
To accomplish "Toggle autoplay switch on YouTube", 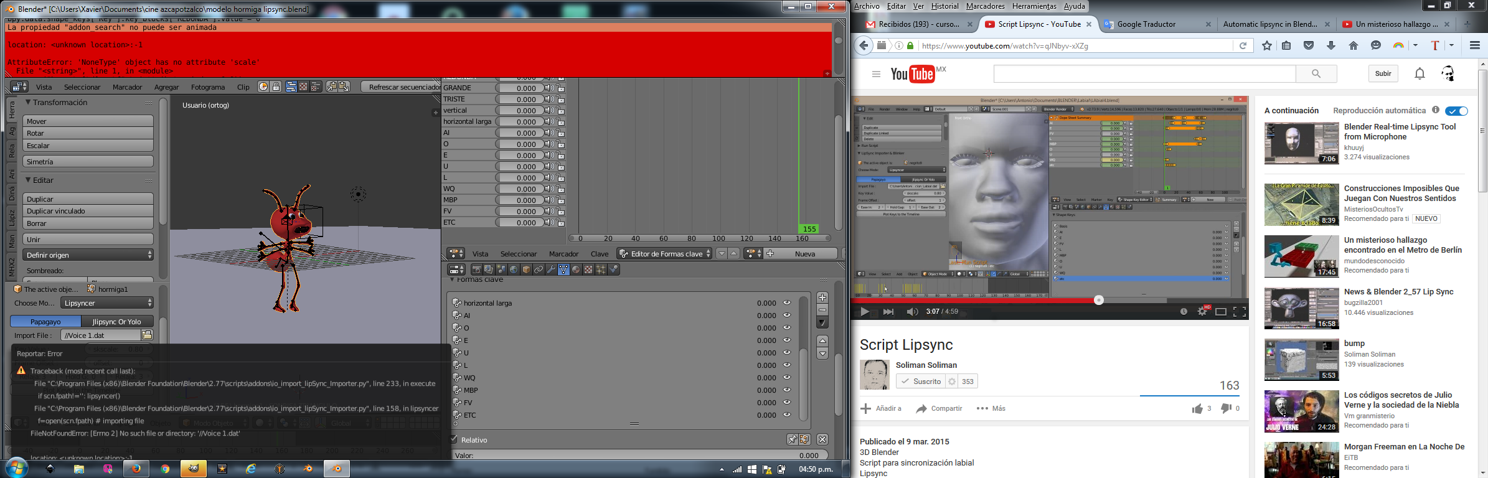I will tap(1457, 111).
